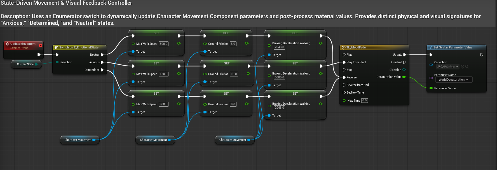Screen dimensions: 497x170
Task: Click the Parameter Value input pin
Action: 431,88
